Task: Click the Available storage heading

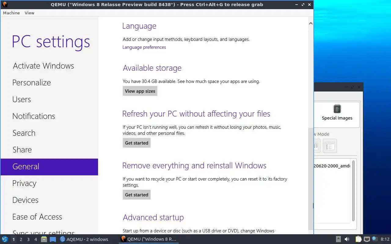Action: point(152,68)
